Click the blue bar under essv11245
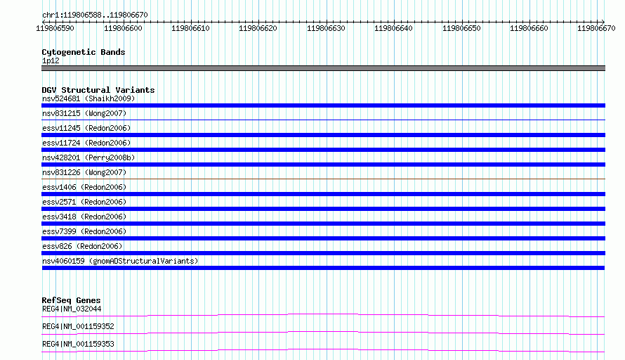Image resolution: width=625 pixels, height=360 pixels. pos(323,135)
